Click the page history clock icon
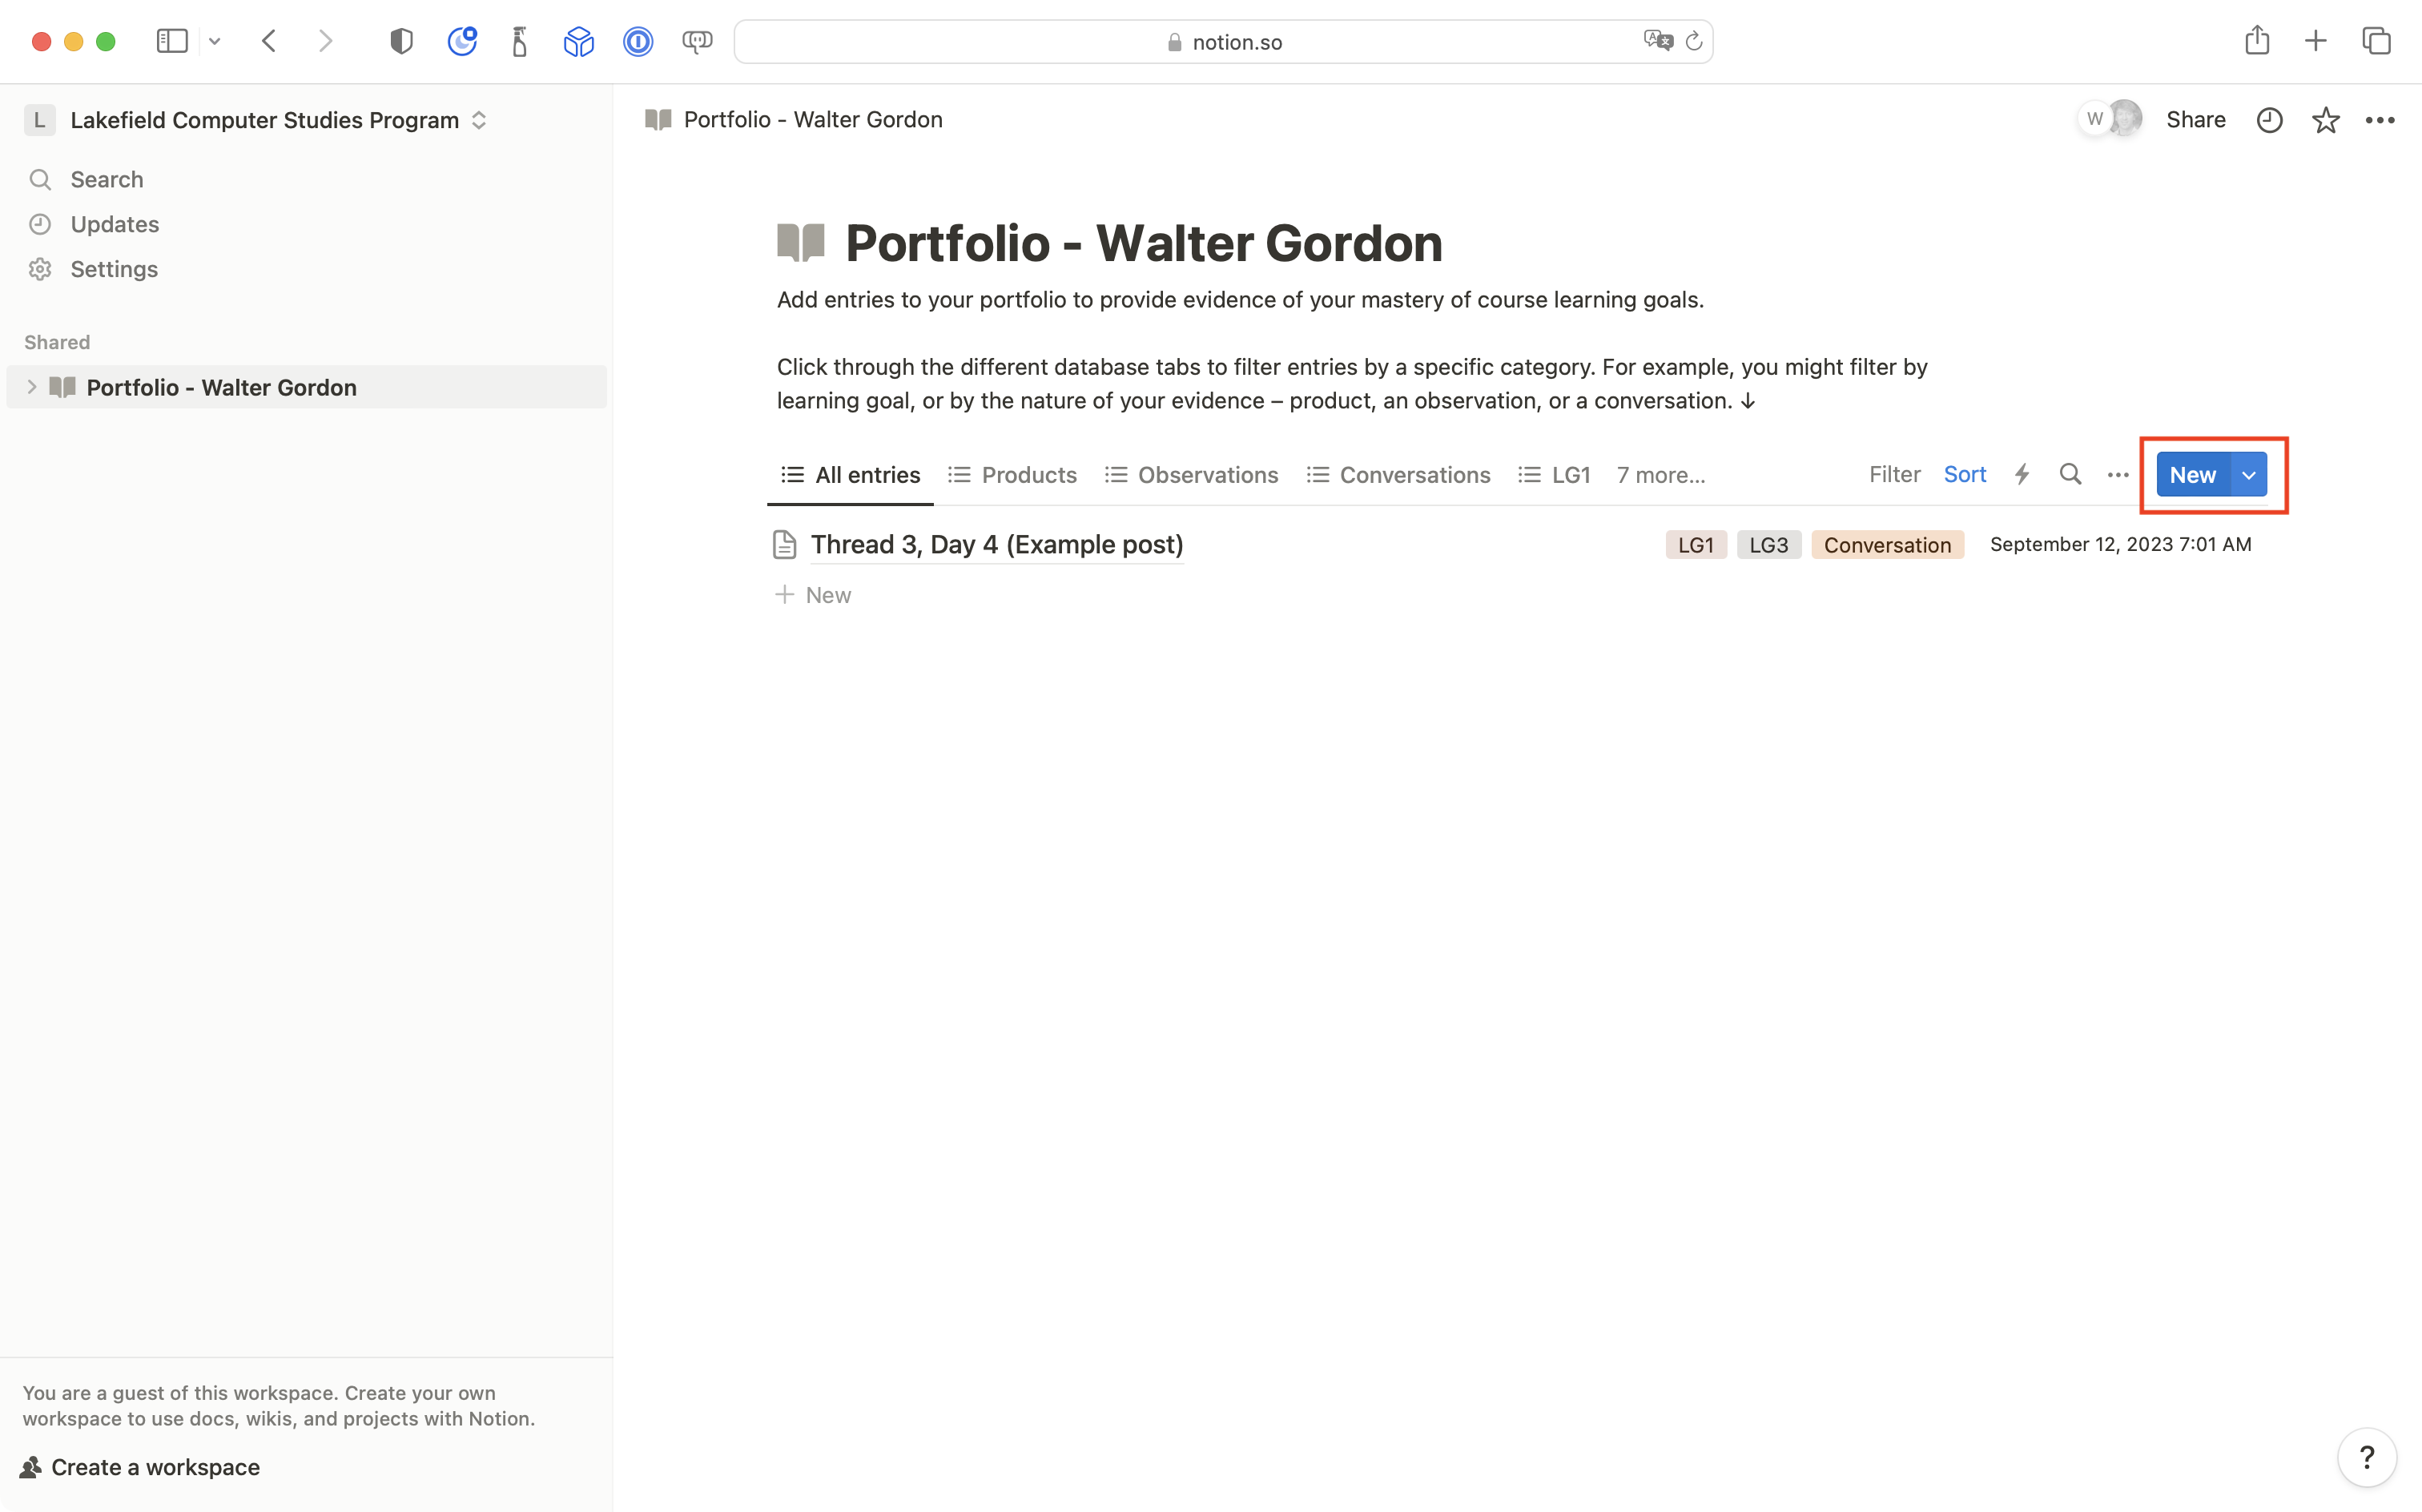This screenshot has height=1512, width=2422. click(x=2269, y=120)
